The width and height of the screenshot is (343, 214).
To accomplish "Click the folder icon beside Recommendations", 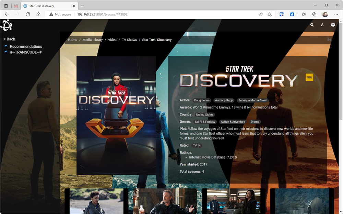I will (x=6, y=47).
